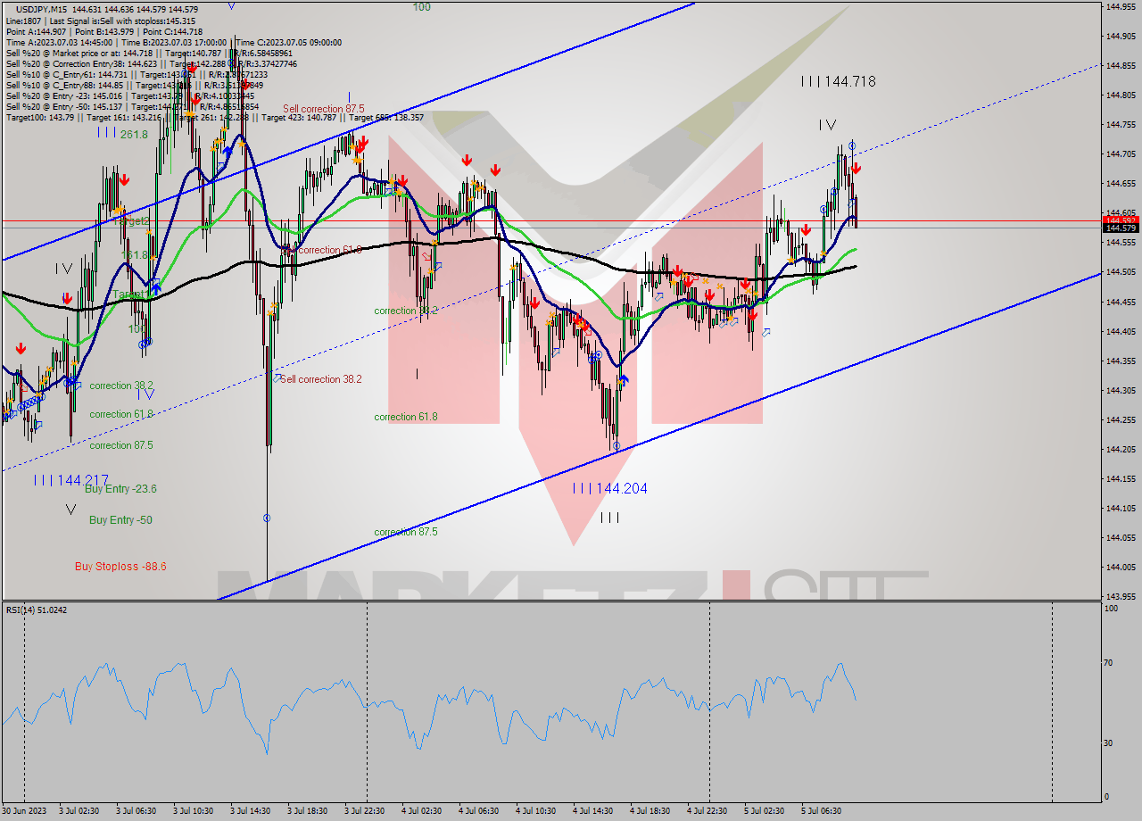Screen dimensions: 1142x821
Task: Select the 'Sell correction 38.2' label
Action: click(x=320, y=379)
